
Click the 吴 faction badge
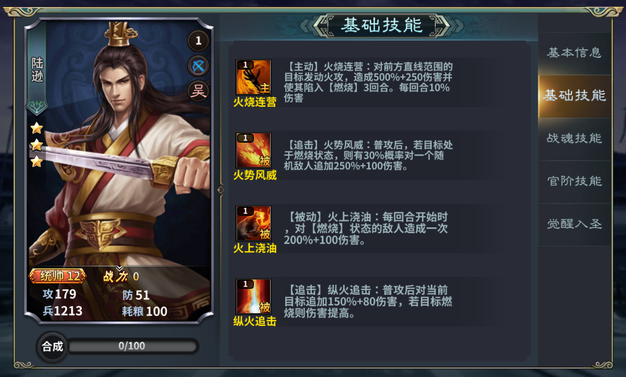tap(198, 91)
